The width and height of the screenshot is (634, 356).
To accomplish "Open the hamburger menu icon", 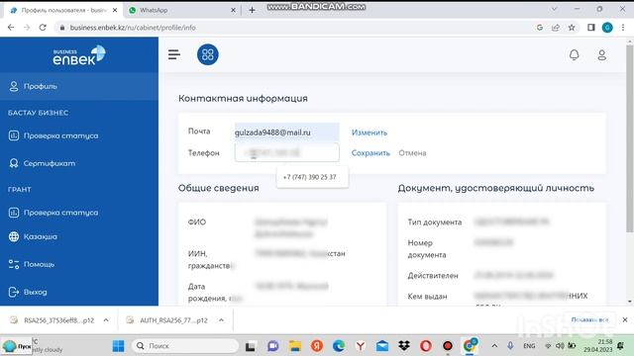I will point(174,54).
